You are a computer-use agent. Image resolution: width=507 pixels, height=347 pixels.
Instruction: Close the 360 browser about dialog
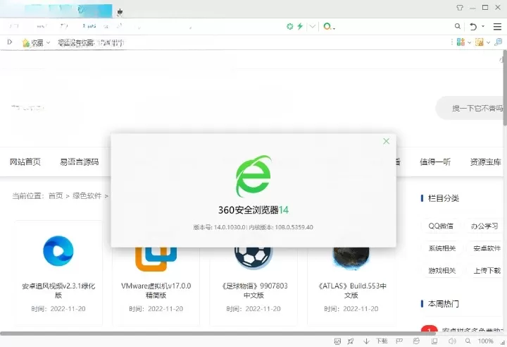point(386,141)
